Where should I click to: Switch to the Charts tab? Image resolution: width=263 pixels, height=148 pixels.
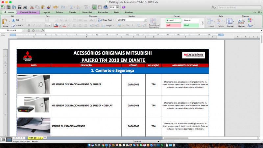[72, 12]
